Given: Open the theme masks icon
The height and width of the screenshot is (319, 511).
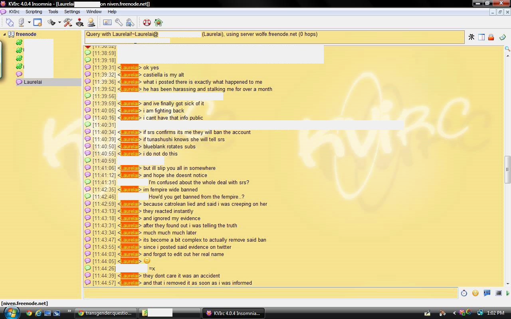Looking at the screenshot, I should click(x=52, y=22).
